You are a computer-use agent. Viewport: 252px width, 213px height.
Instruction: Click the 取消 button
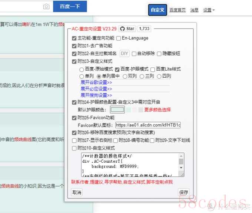(x=77, y=192)
